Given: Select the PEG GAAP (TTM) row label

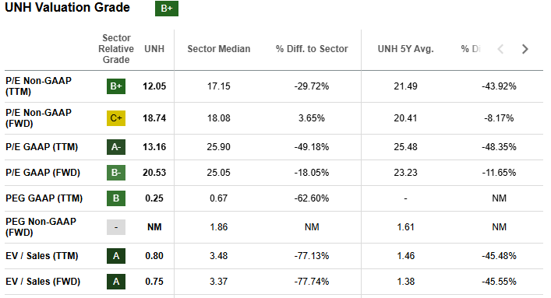Looking at the screenshot, I should click(44, 198).
